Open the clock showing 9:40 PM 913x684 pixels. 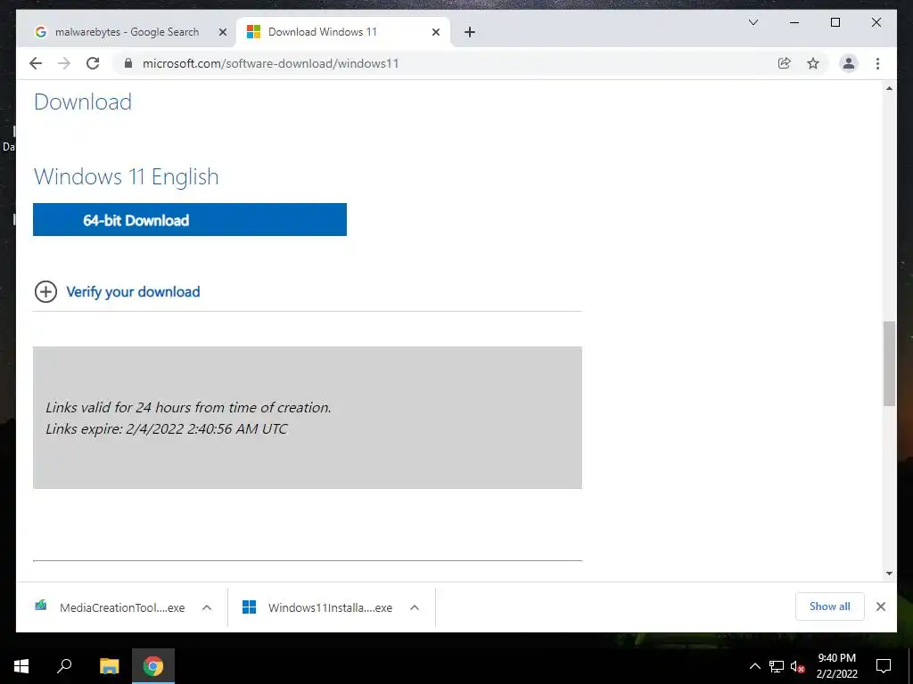point(836,666)
